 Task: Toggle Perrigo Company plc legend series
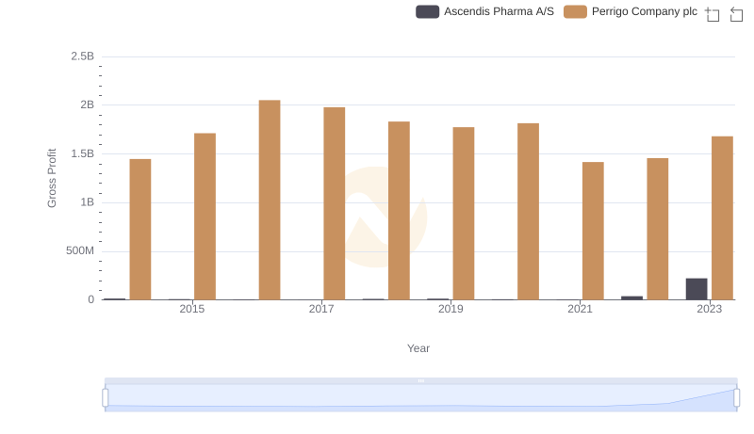point(631,11)
